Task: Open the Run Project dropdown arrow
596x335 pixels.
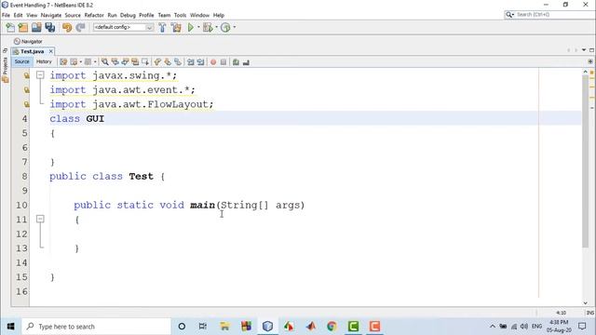Action: 198,27
